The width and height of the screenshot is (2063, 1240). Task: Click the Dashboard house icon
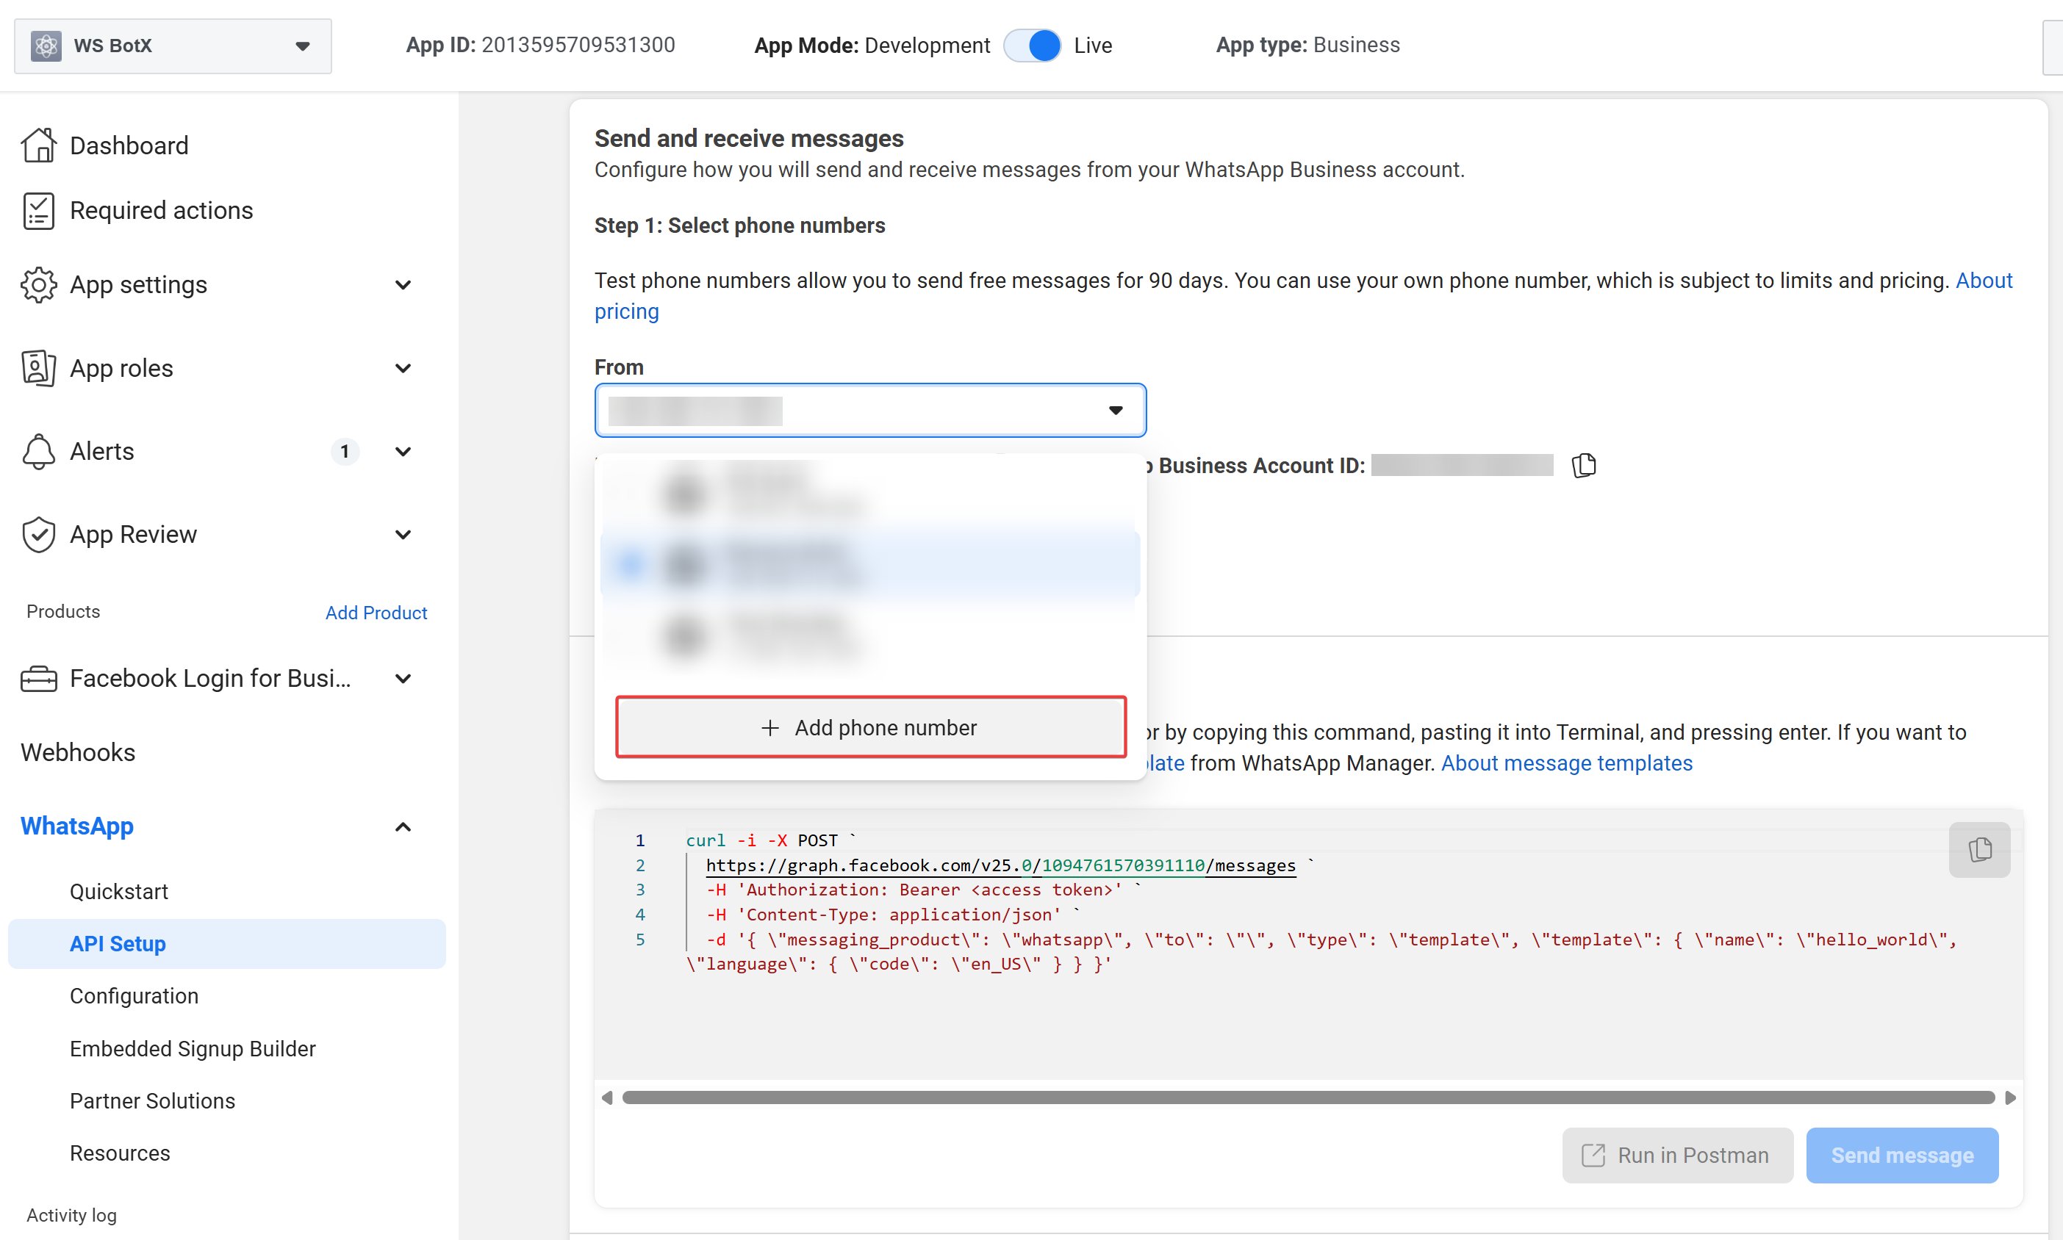pyautogui.click(x=38, y=145)
